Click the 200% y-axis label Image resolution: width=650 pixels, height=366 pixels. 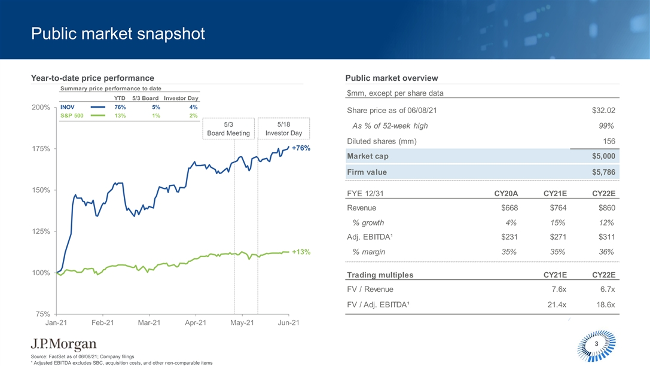40,108
